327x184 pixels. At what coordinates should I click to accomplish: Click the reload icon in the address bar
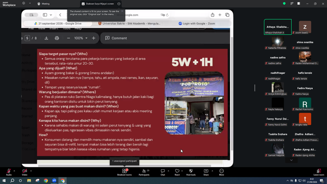point(167,15)
